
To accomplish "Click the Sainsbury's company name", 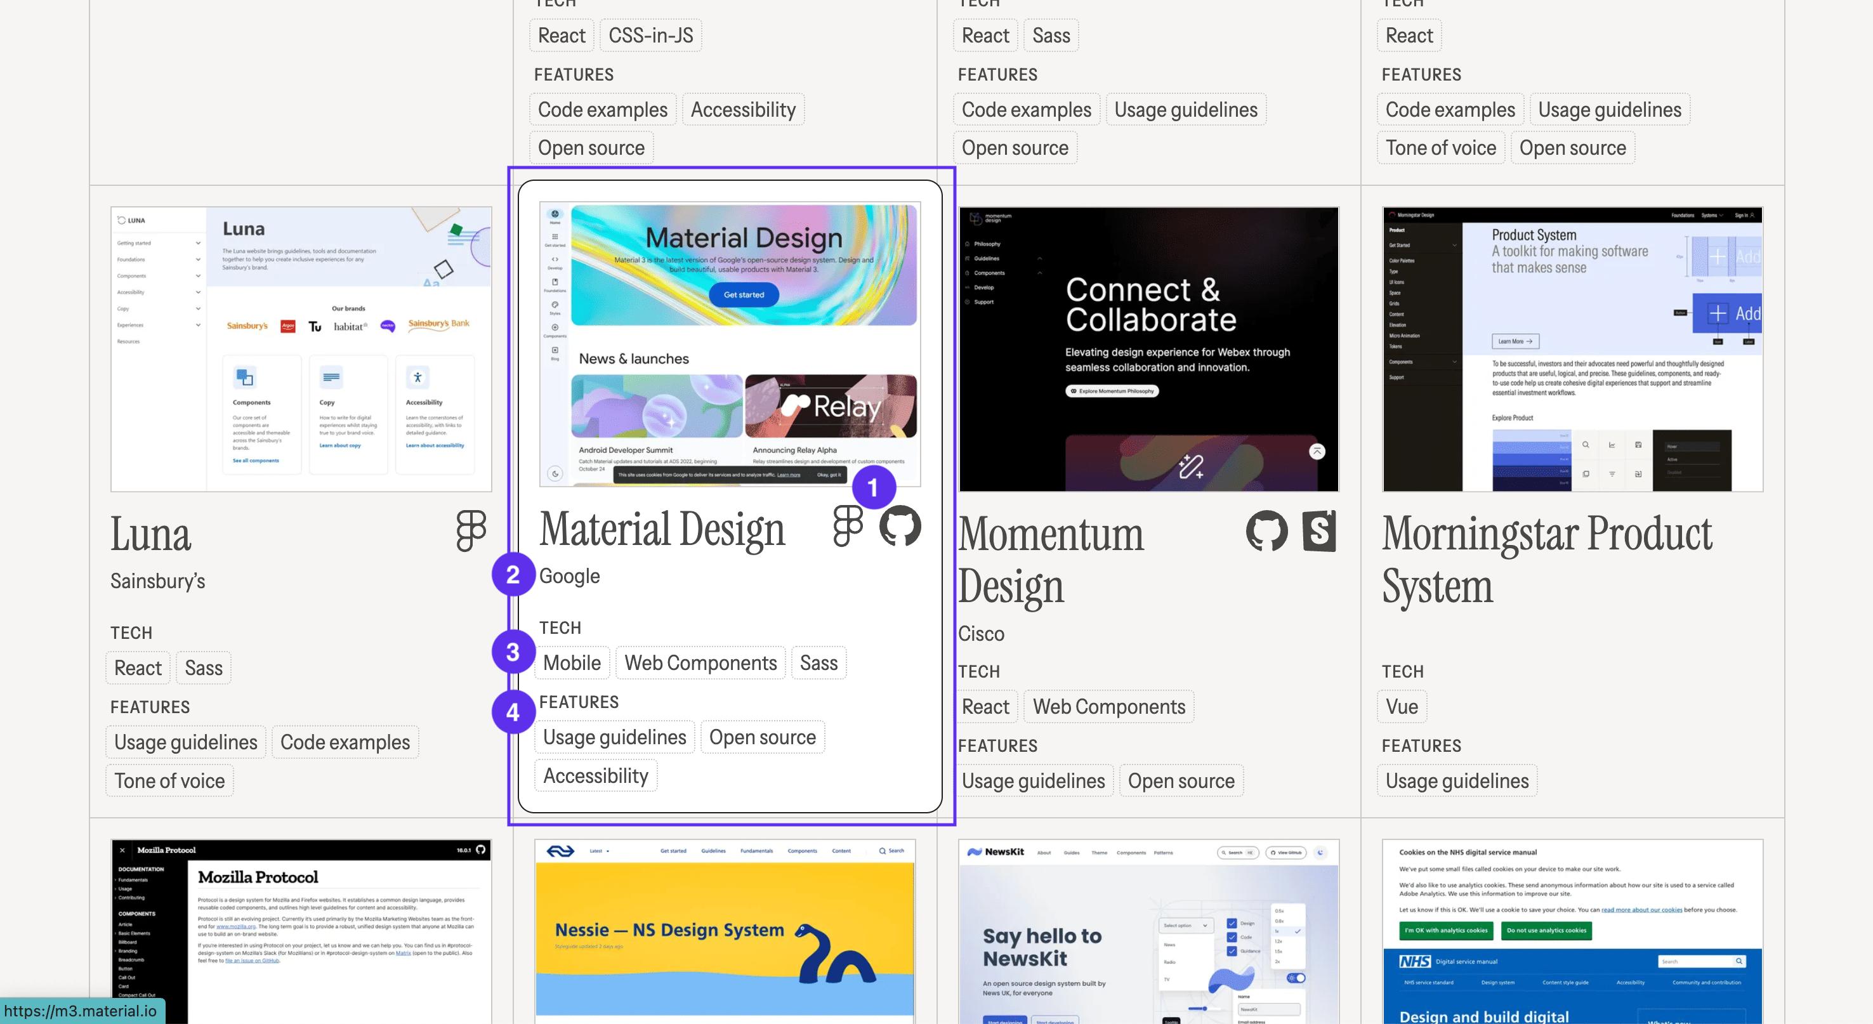I will pos(158,581).
